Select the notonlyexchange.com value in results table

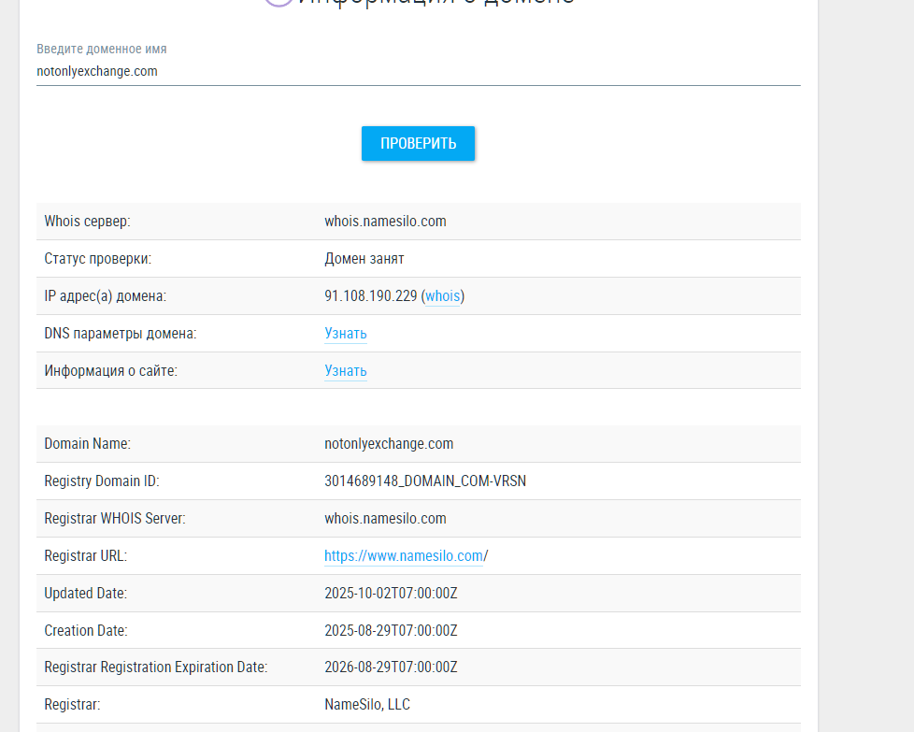point(389,443)
